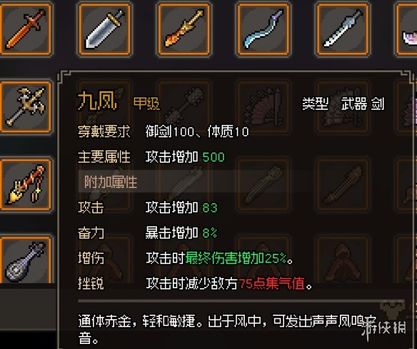Click the dimmed pink folding fan slot
The height and width of the screenshot is (349, 417).
tap(263, 107)
